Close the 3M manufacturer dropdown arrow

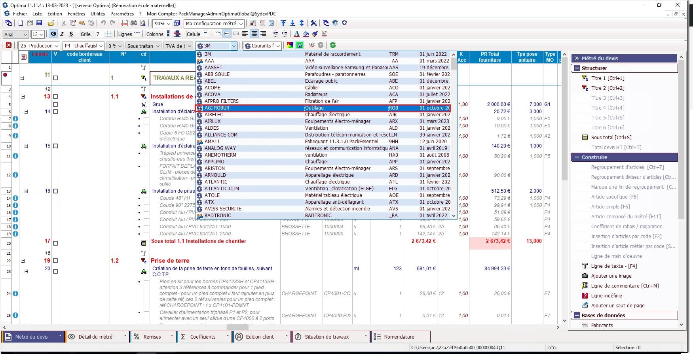(234, 46)
